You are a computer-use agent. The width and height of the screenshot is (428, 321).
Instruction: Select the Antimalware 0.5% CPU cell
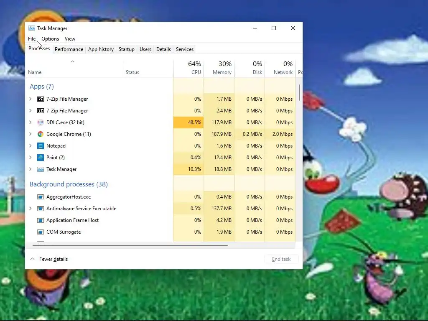[x=189, y=209]
